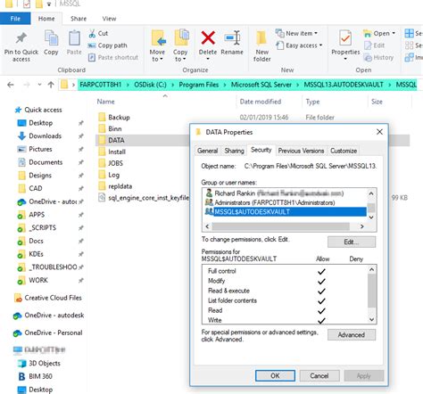Click the Back navigation arrow

[x=11, y=85]
